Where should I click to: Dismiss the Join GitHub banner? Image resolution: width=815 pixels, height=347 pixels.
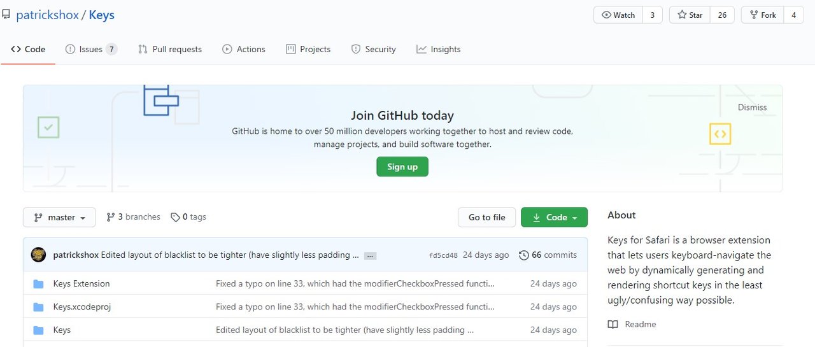(752, 108)
